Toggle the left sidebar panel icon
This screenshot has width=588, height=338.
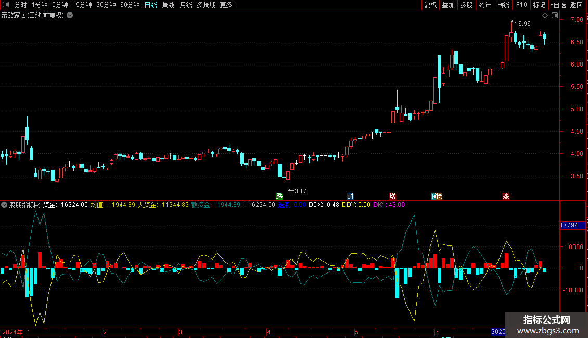[x=6, y=5]
